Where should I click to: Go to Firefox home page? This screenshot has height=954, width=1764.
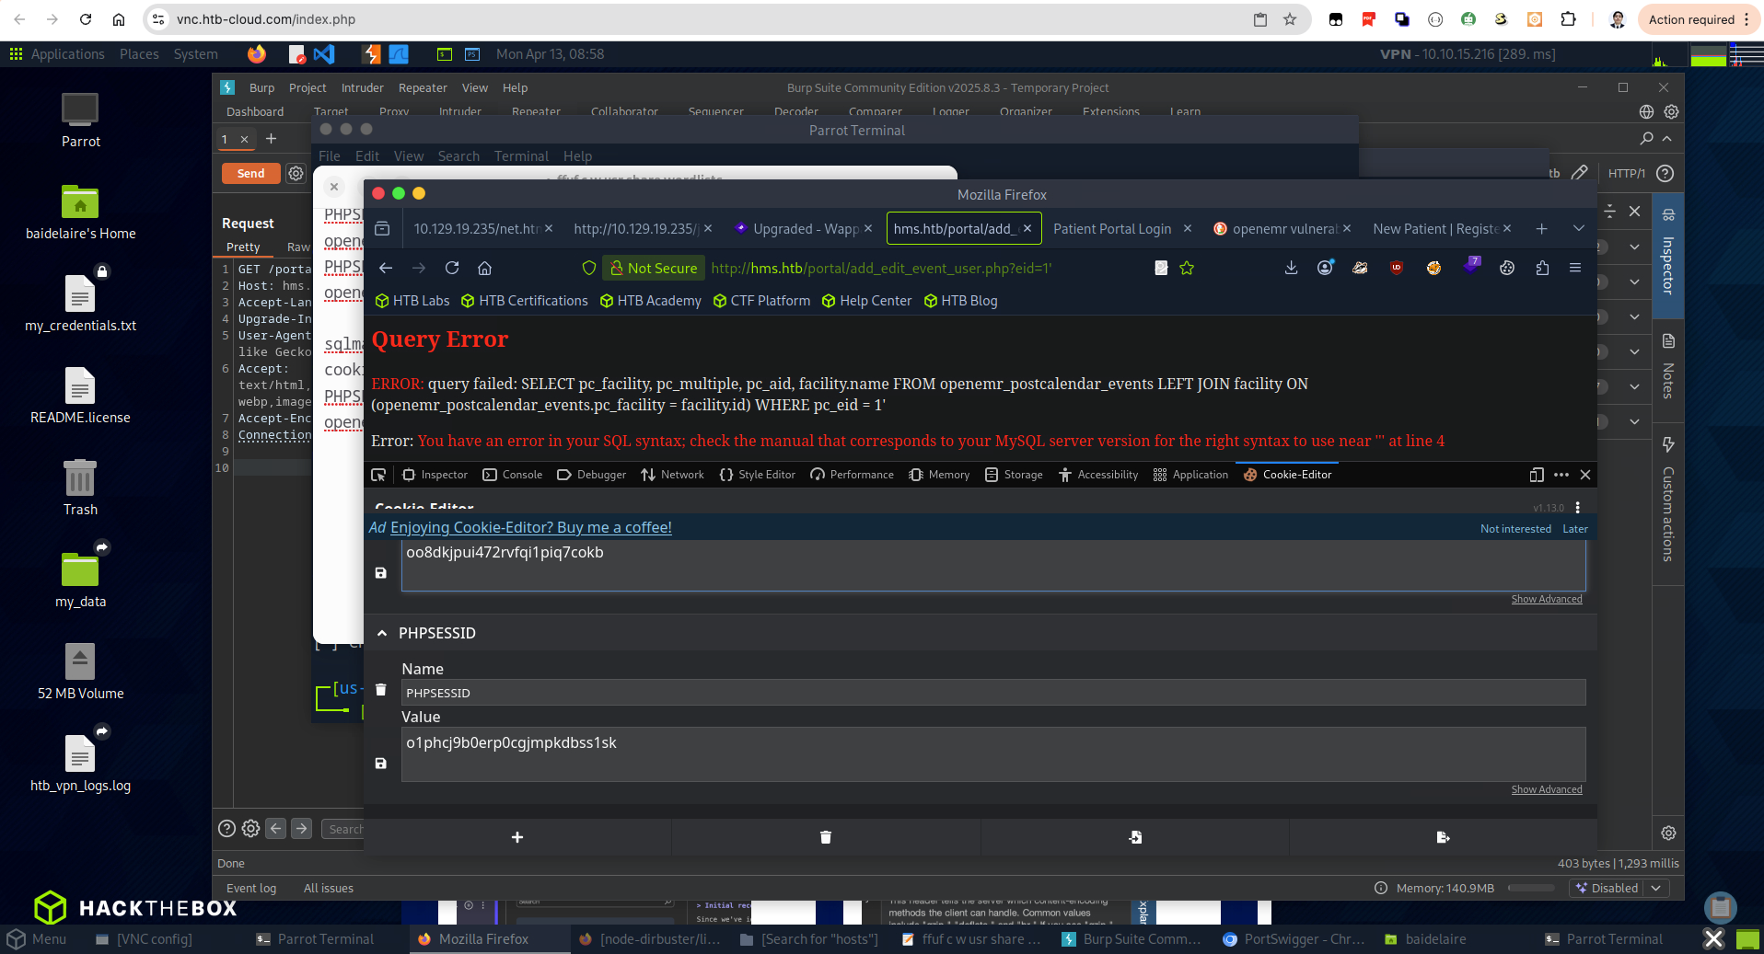485,268
